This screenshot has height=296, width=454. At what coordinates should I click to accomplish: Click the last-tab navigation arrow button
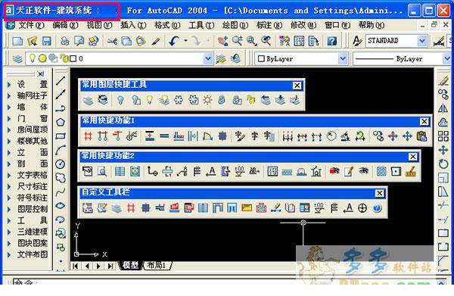click(x=110, y=266)
